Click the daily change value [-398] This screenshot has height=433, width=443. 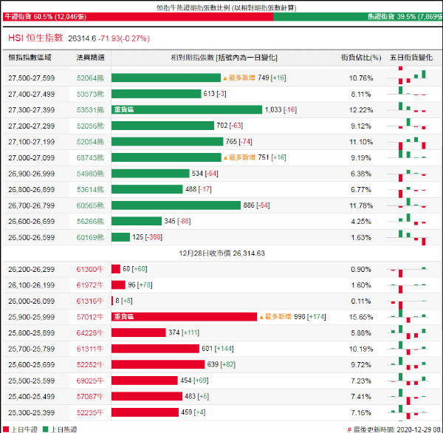[154, 237]
